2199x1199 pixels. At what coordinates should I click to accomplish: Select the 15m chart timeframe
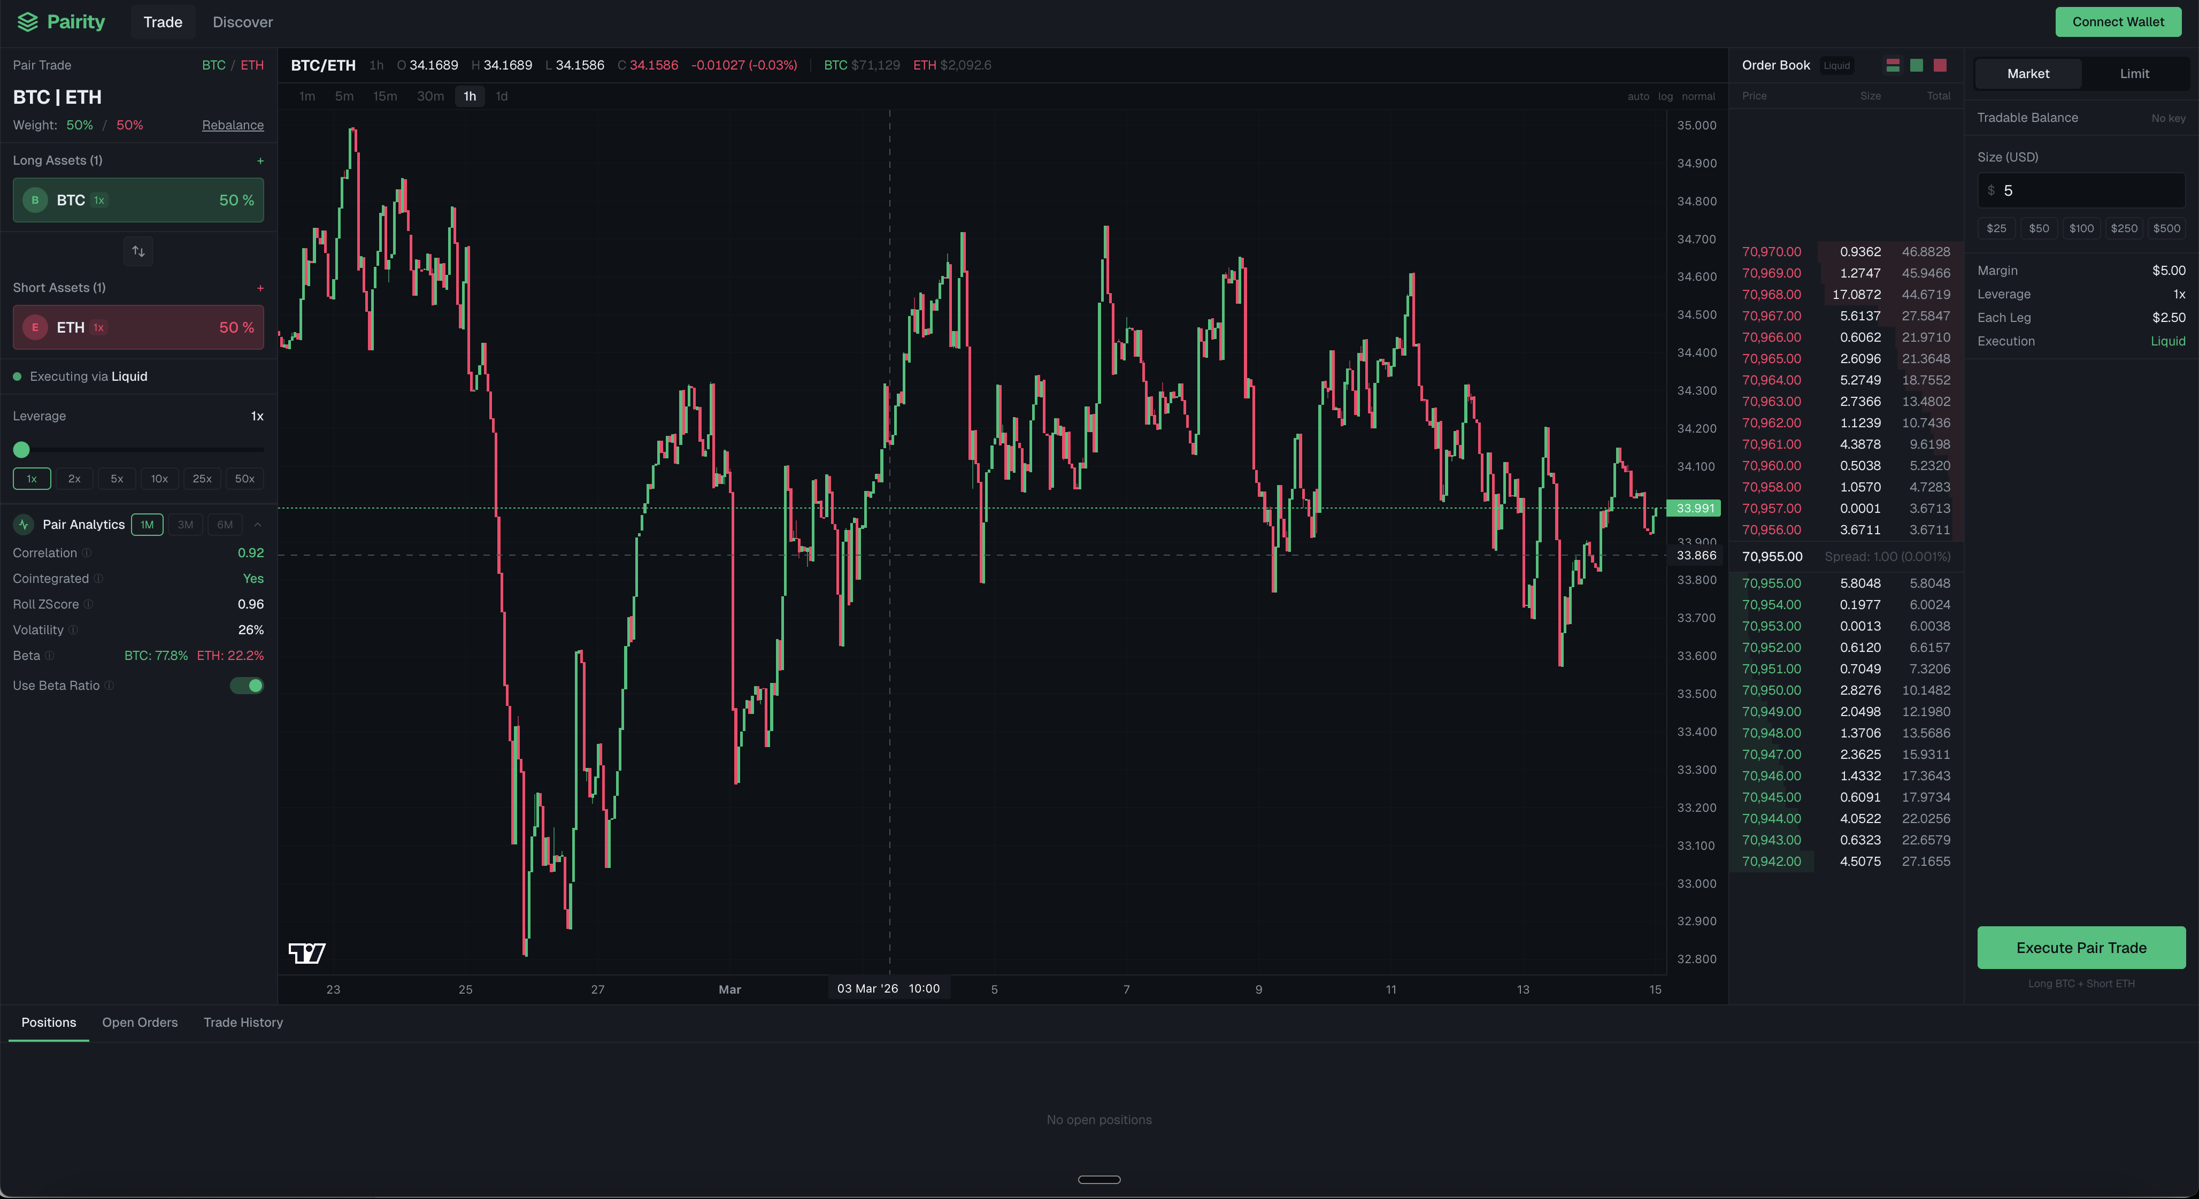coord(384,96)
